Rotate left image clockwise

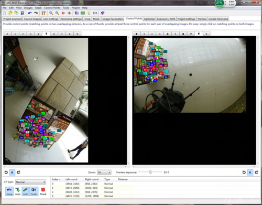click(x=18, y=172)
